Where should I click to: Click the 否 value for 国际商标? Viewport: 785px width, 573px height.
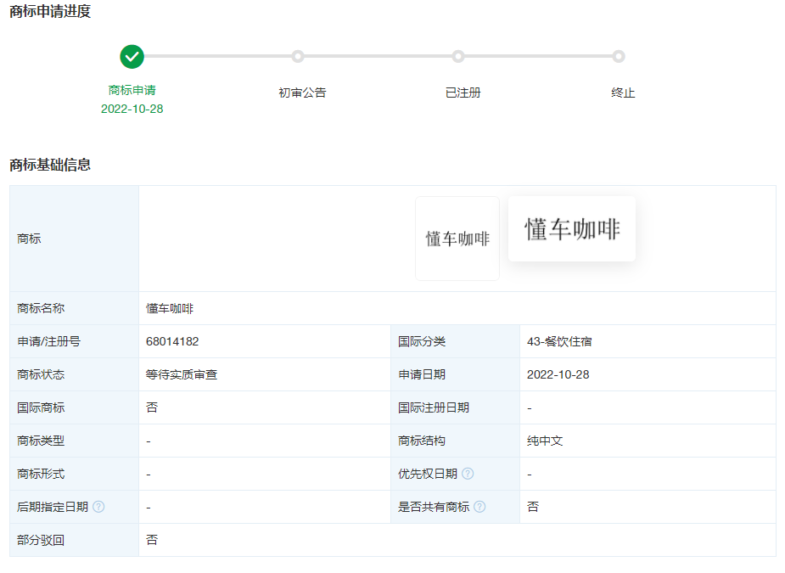click(152, 407)
